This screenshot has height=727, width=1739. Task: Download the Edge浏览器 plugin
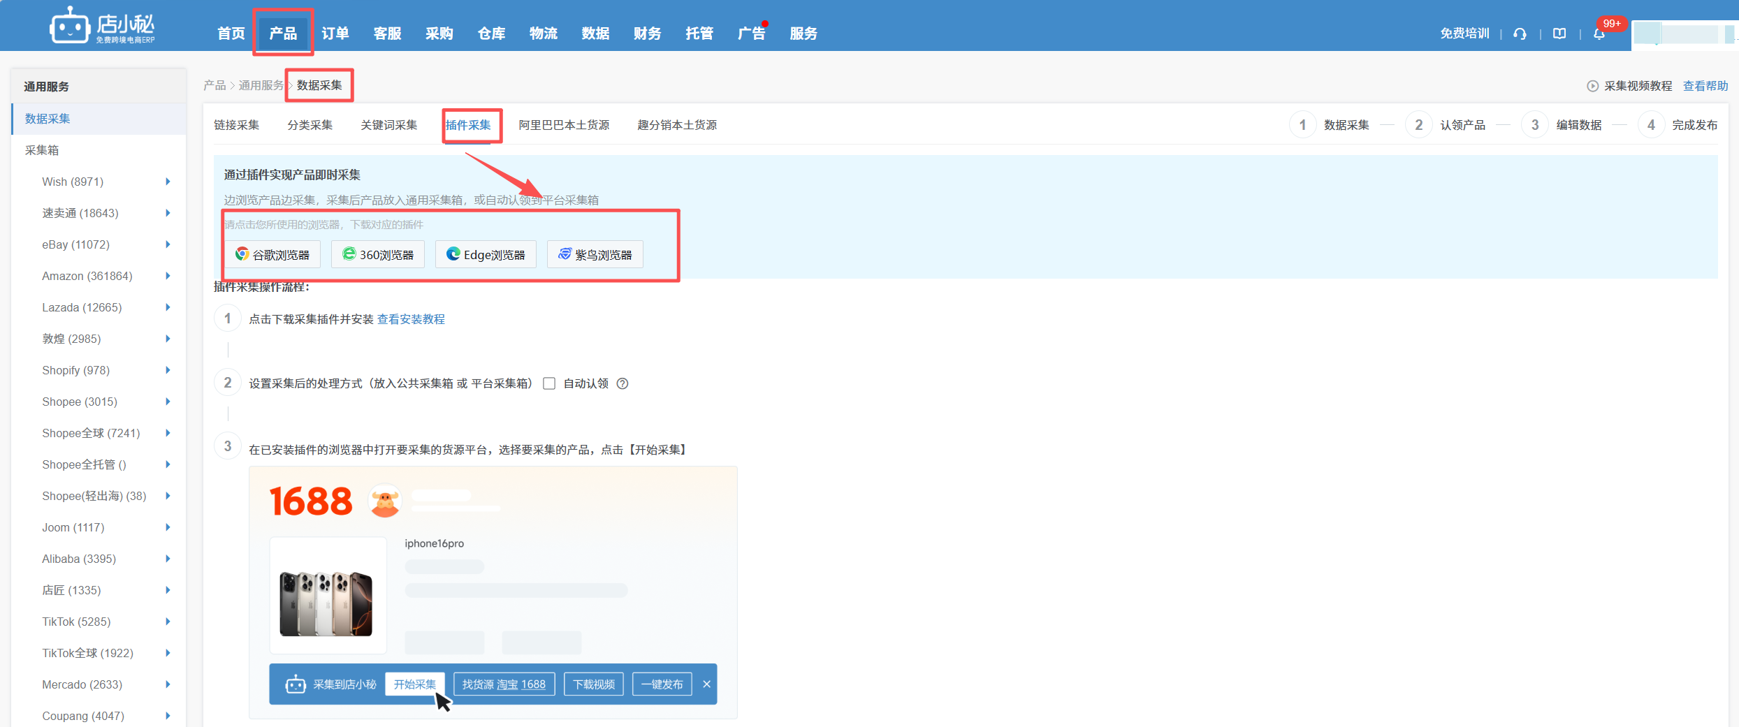click(486, 255)
